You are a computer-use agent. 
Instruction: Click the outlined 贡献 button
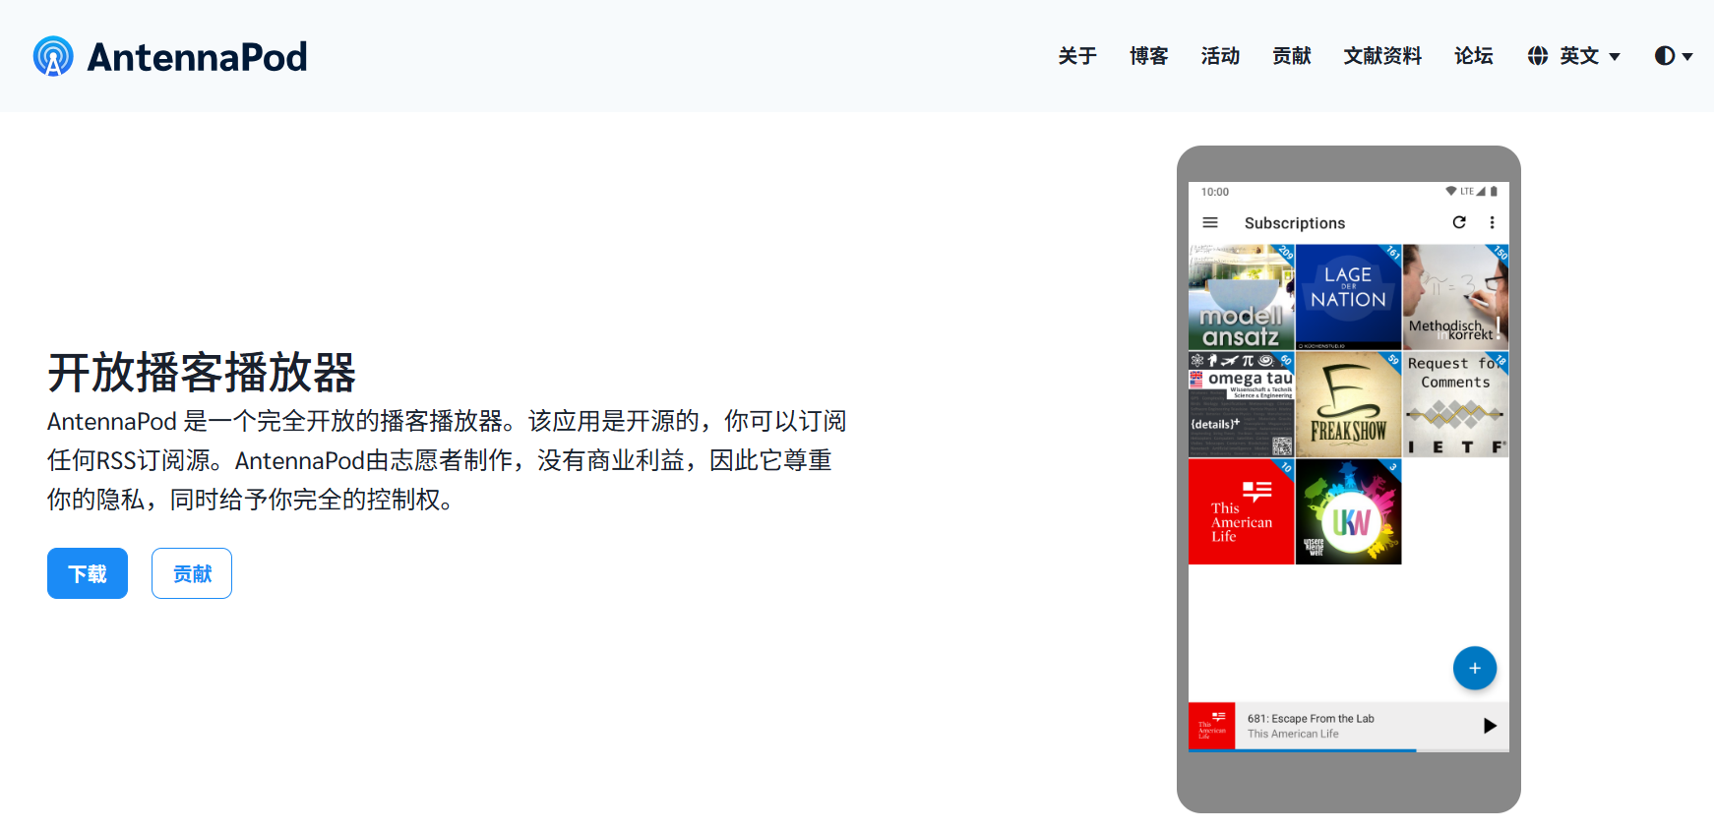(x=192, y=573)
